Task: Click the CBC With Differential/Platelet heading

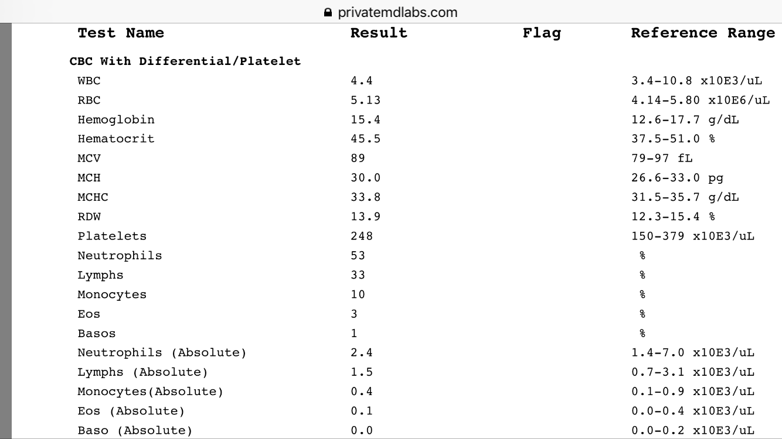Action: pos(185,61)
